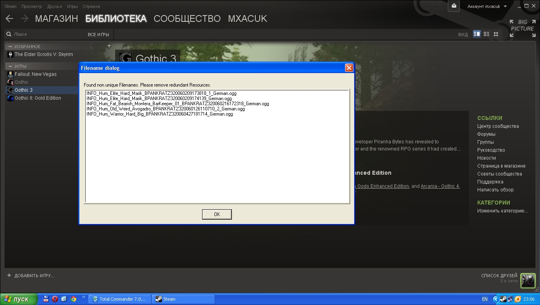Click the search magnifier icon
This screenshot has height=305, width=540.
click(x=9, y=35)
